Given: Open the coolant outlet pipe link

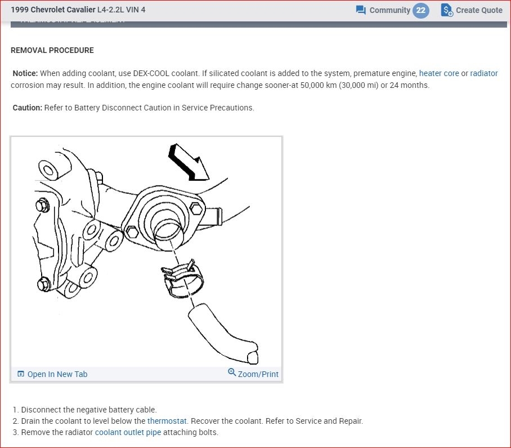Looking at the screenshot, I should (x=128, y=432).
